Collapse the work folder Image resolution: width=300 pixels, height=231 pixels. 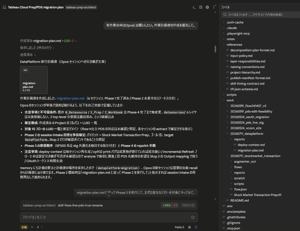tap(228, 100)
